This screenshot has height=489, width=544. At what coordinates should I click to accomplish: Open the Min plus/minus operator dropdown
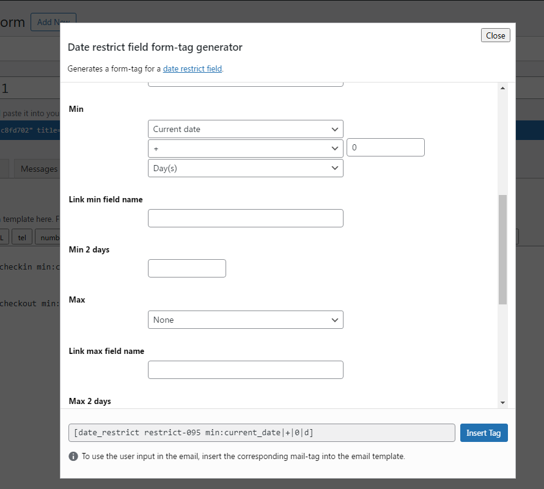[x=245, y=149]
